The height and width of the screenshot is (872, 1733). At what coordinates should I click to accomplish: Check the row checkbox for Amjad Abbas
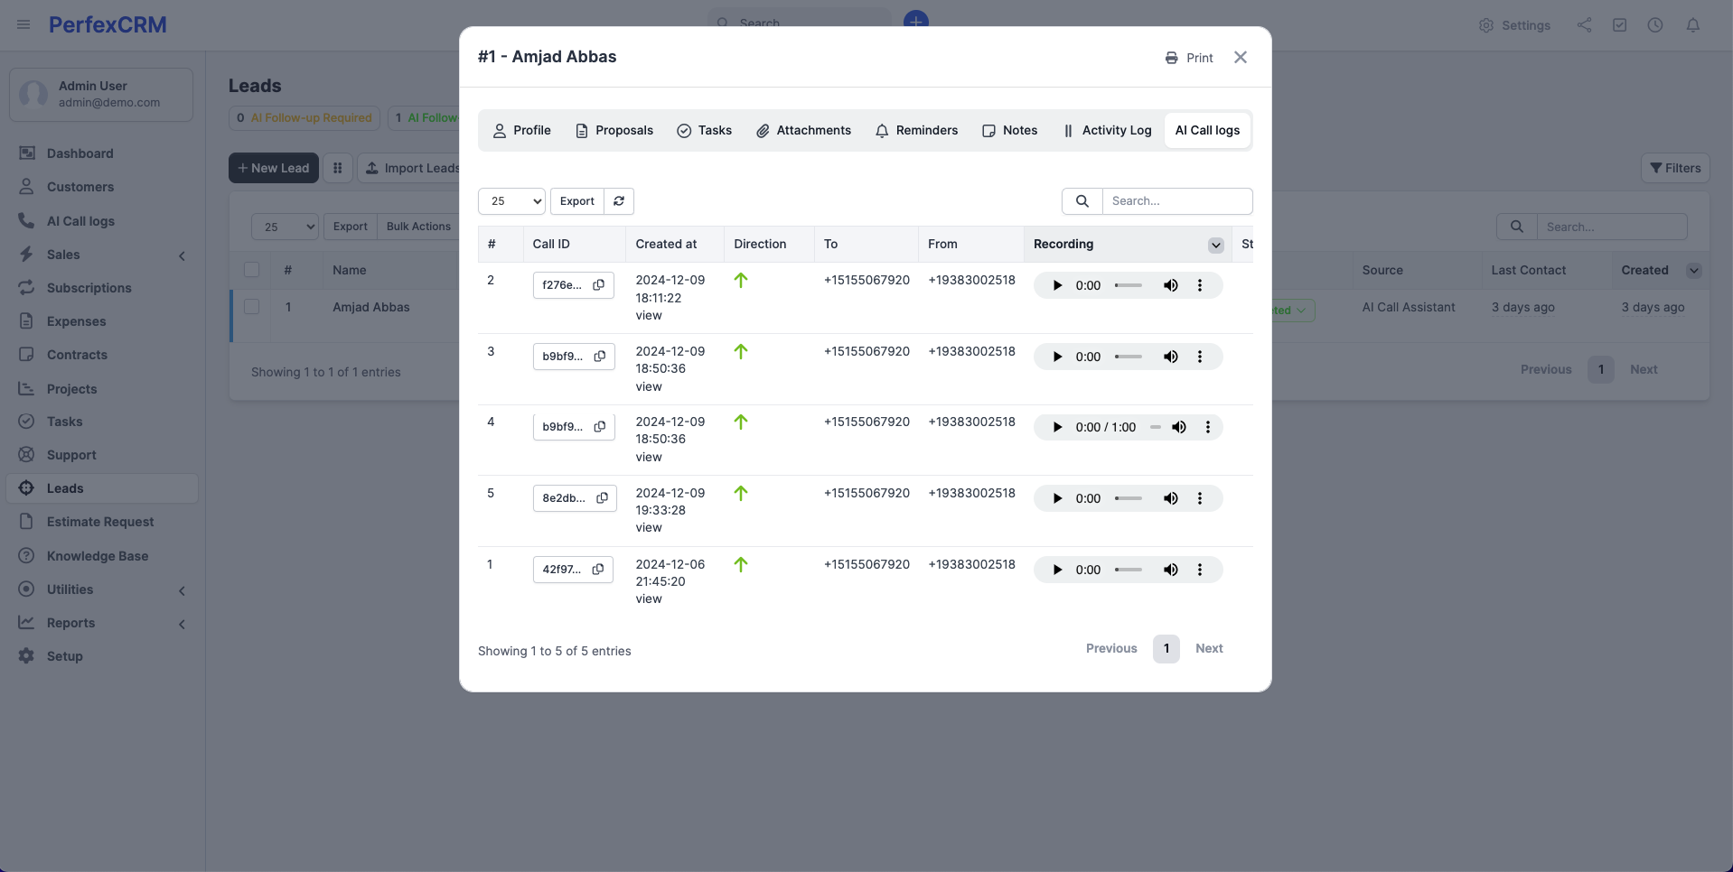pyautogui.click(x=251, y=307)
